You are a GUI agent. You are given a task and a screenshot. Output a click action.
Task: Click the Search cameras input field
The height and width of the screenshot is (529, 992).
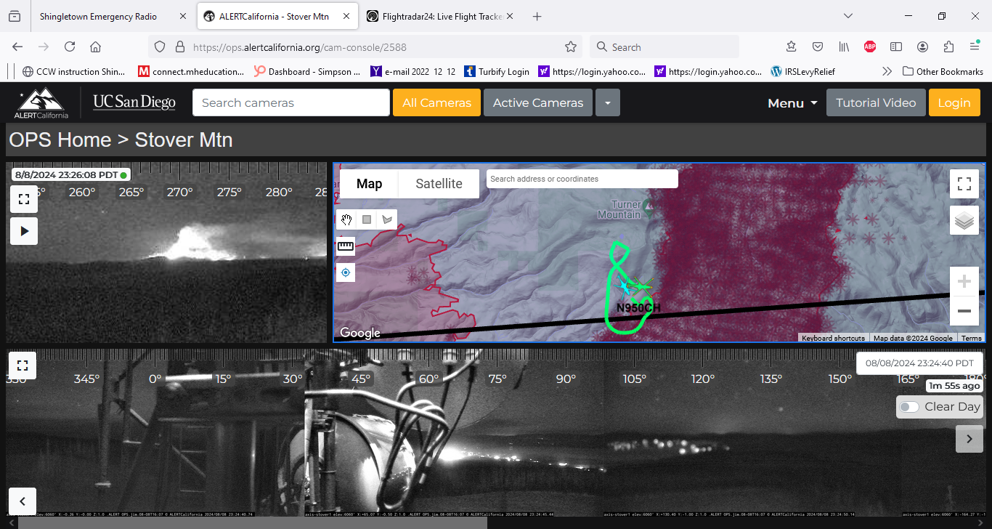pos(290,103)
